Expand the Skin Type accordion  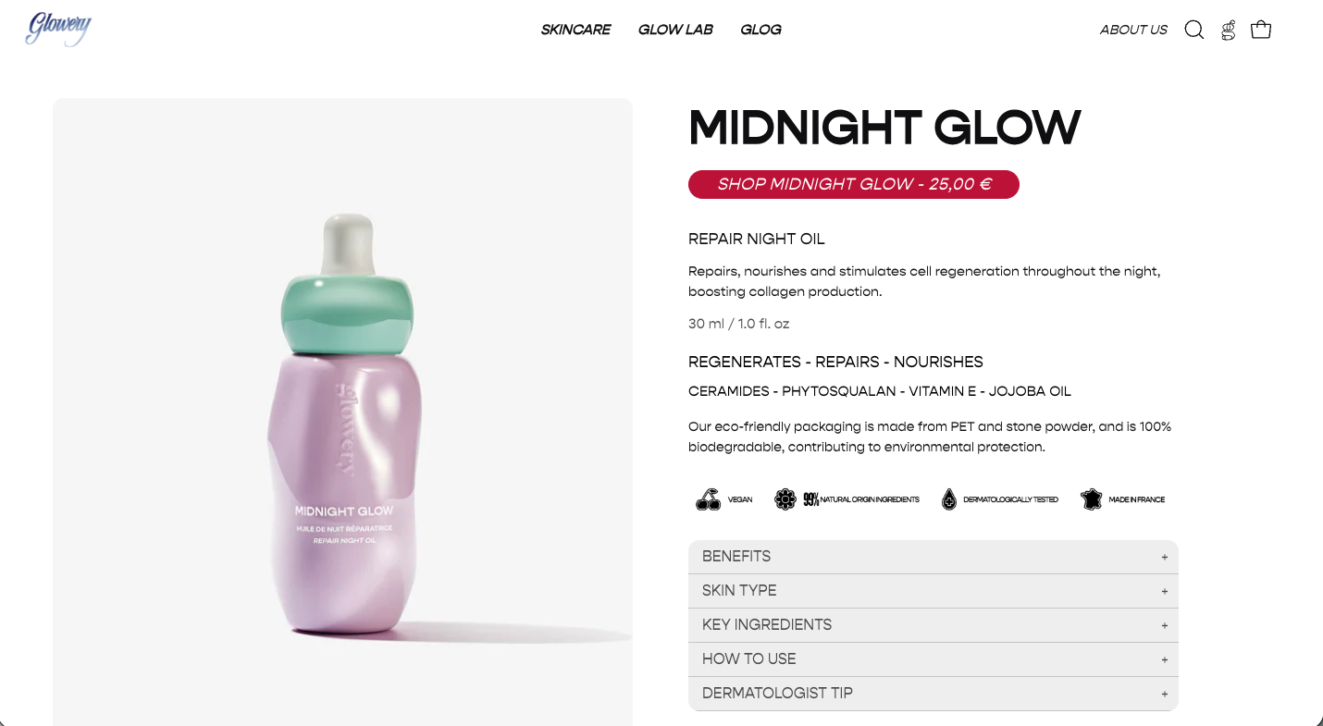934,591
